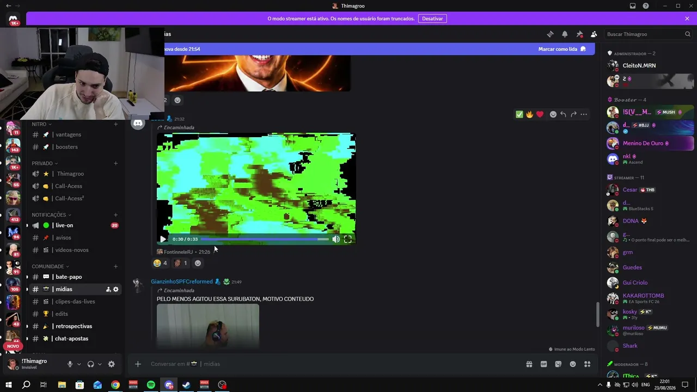Show pinned messages
This screenshot has height=392, width=697.
[579, 34]
